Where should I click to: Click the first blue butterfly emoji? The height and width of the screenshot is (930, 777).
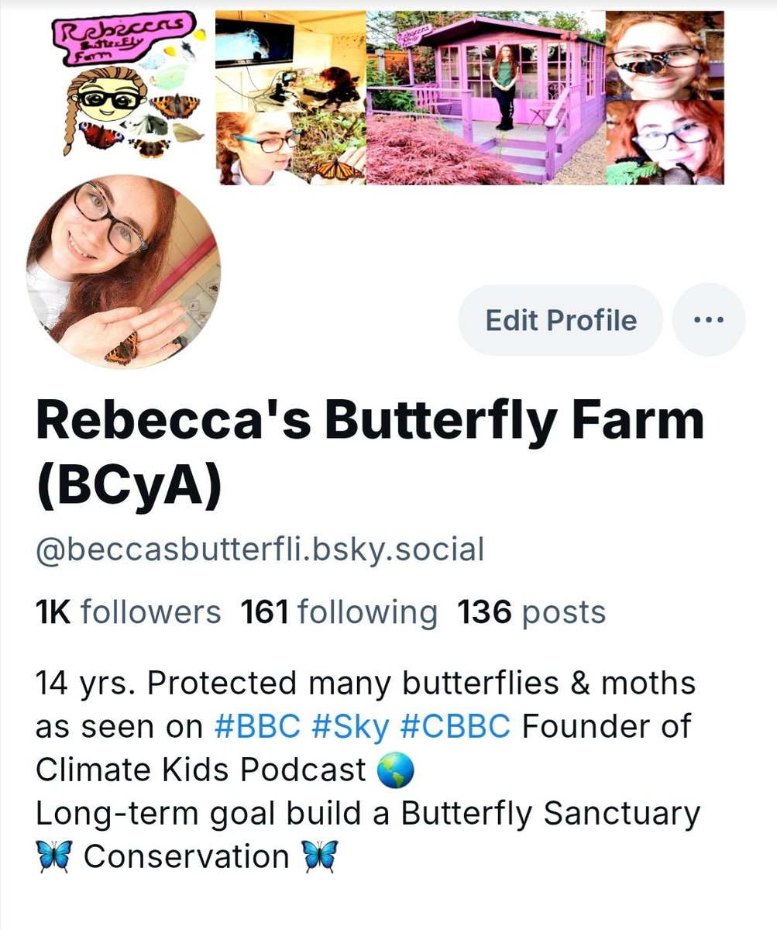(x=54, y=857)
